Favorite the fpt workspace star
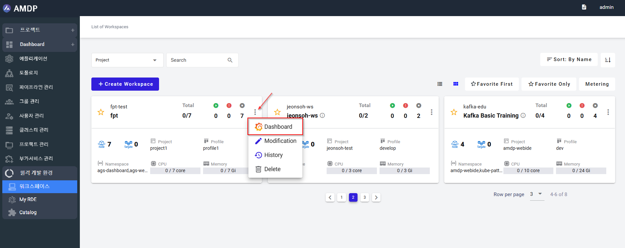The height and width of the screenshot is (248, 625). pyautogui.click(x=101, y=112)
